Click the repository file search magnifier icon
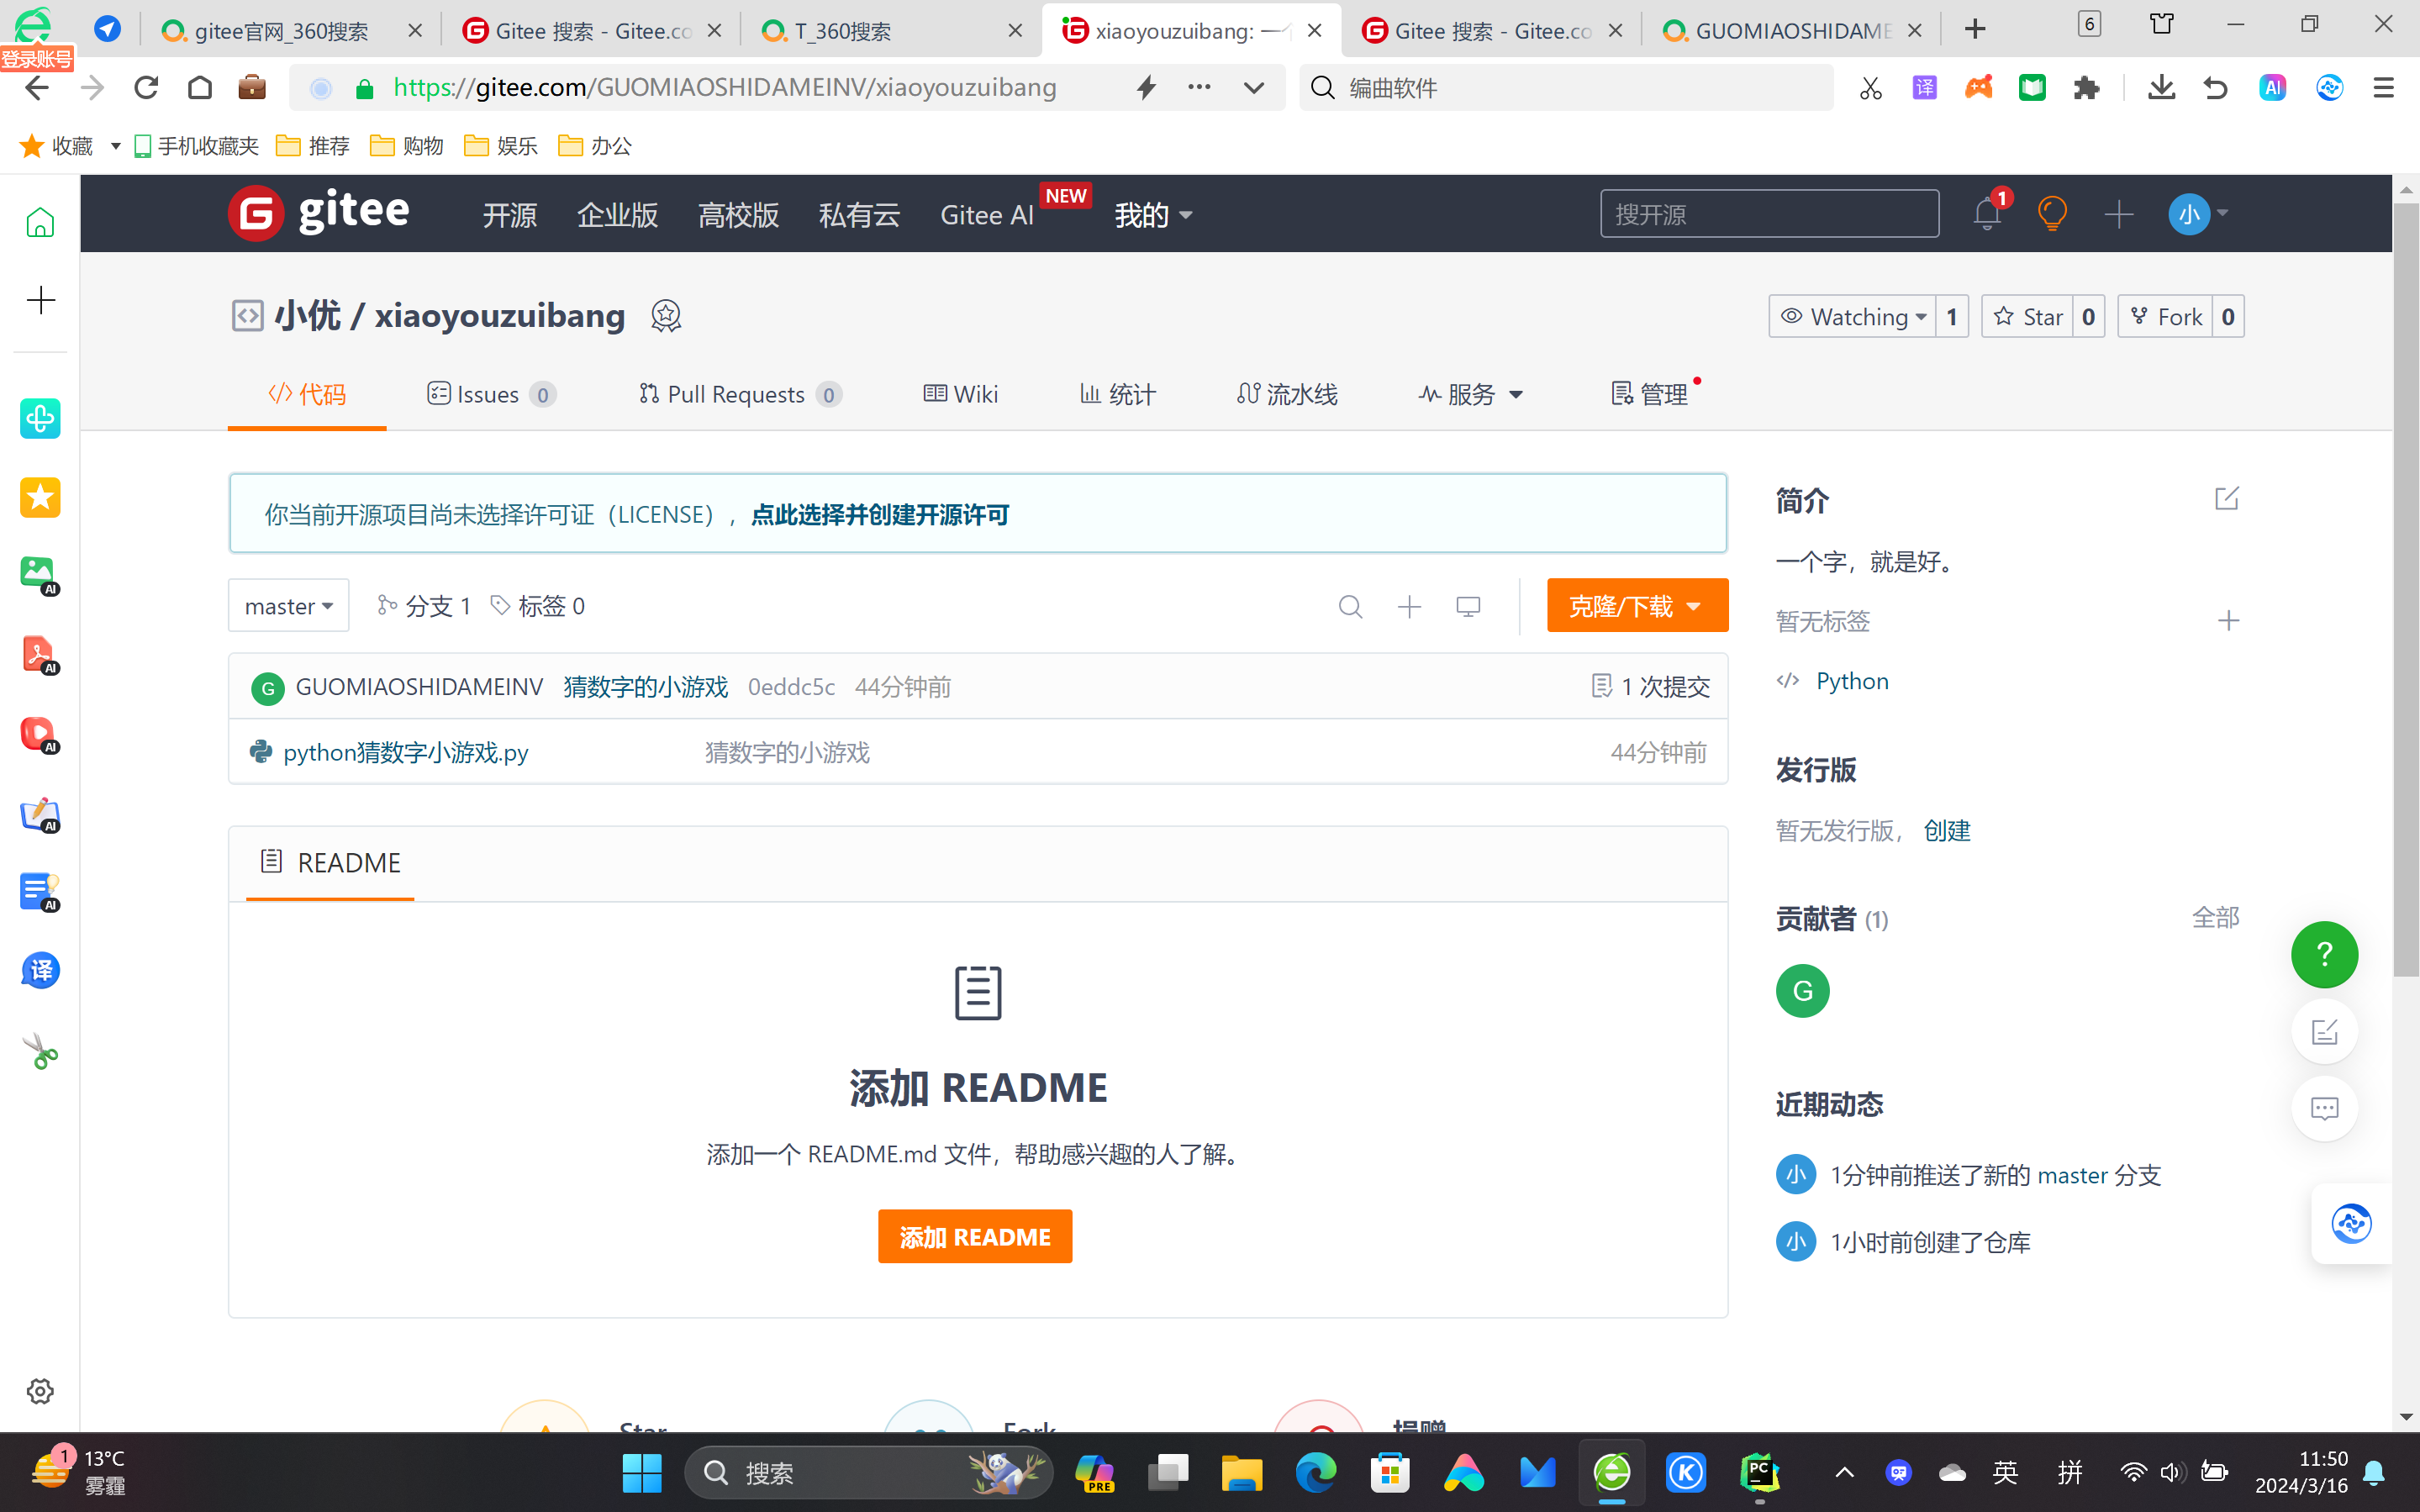 point(1350,606)
